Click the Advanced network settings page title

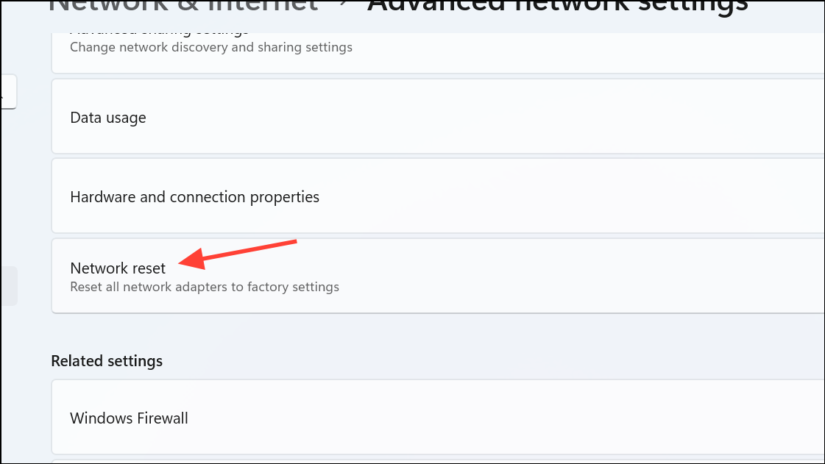(558, 7)
